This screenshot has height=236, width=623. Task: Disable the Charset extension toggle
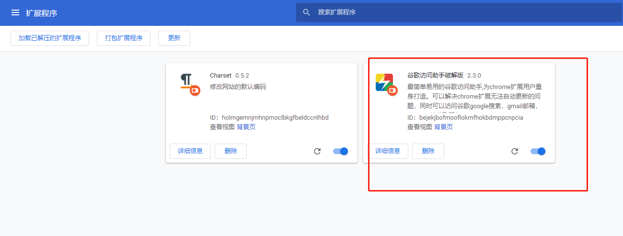340,151
